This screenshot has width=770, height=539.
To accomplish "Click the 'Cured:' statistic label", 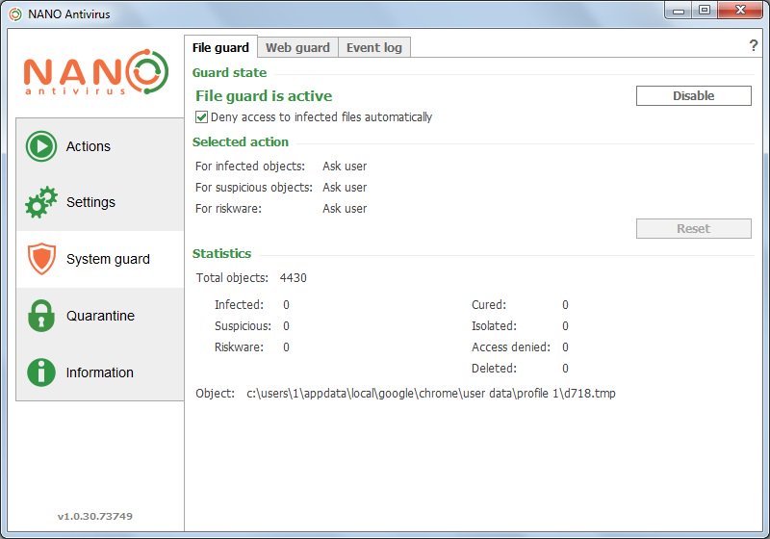I will [x=489, y=305].
